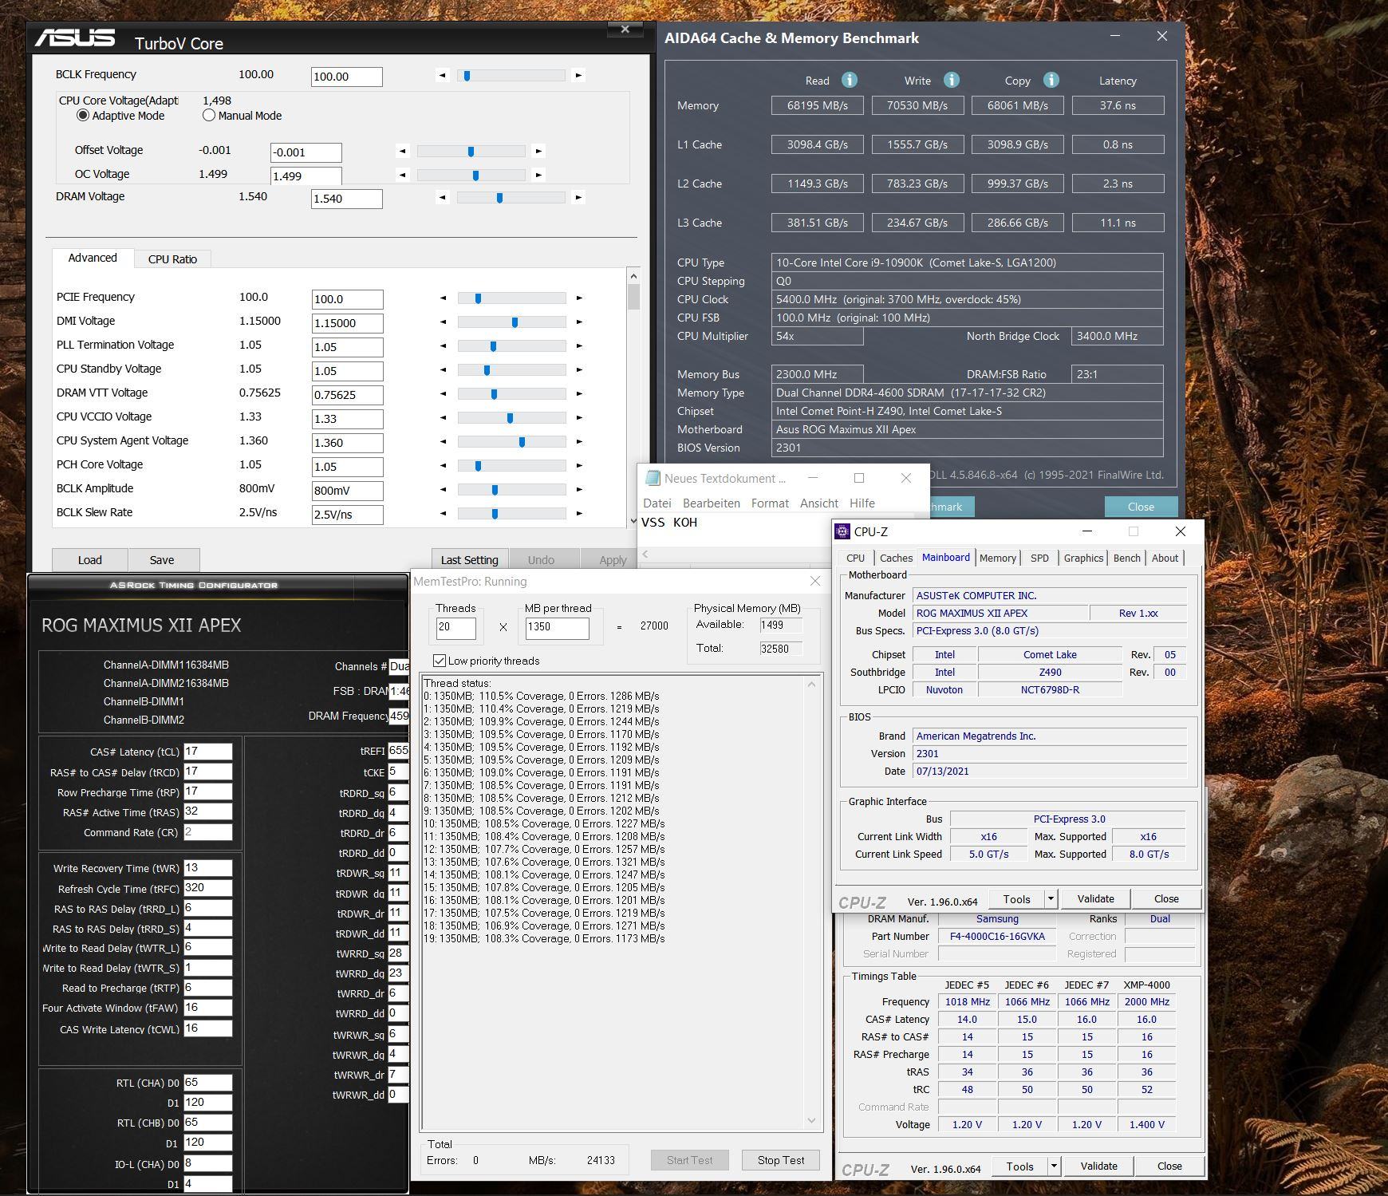
Task: Click Last Setting button in TurboV
Action: tap(469, 560)
